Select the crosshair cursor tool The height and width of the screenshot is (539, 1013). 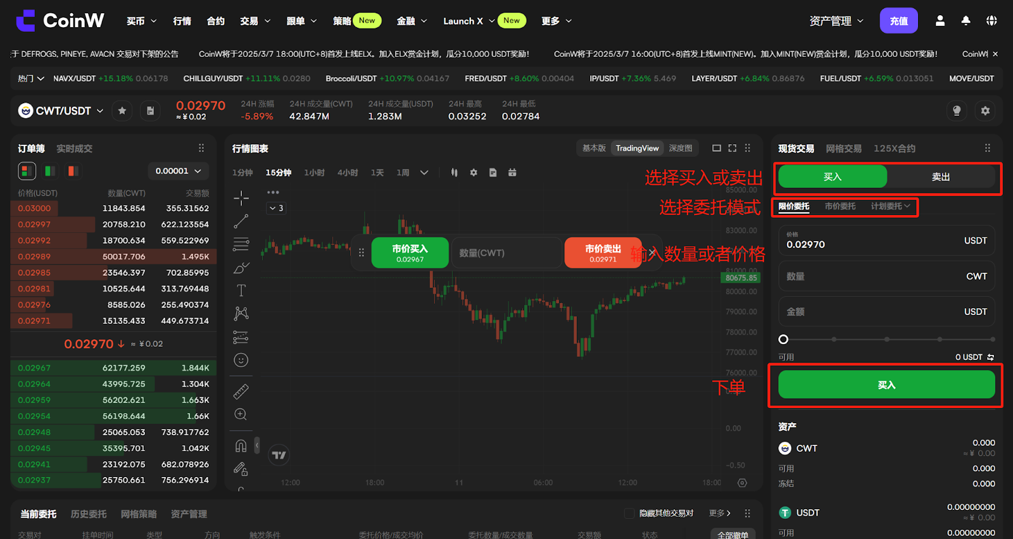click(x=241, y=198)
